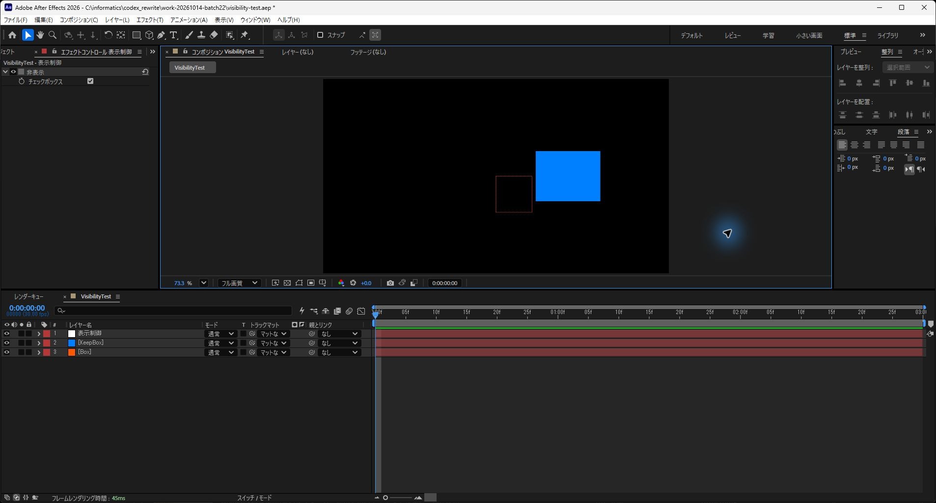Click align left icon in 整列 panel
Image resolution: width=936 pixels, height=503 pixels.
coord(843,83)
